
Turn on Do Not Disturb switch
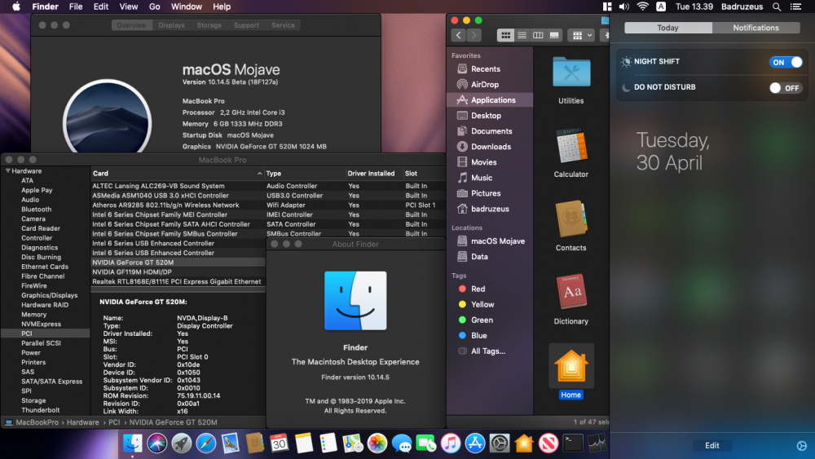(x=786, y=88)
